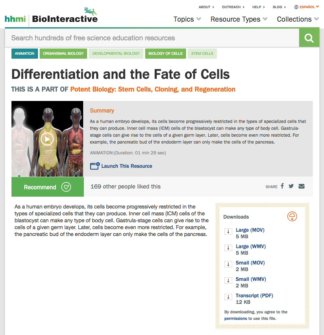Click the download arrow next to Transcript (PDF)
This screenshot has height=335, width=324.
point(228,297)
